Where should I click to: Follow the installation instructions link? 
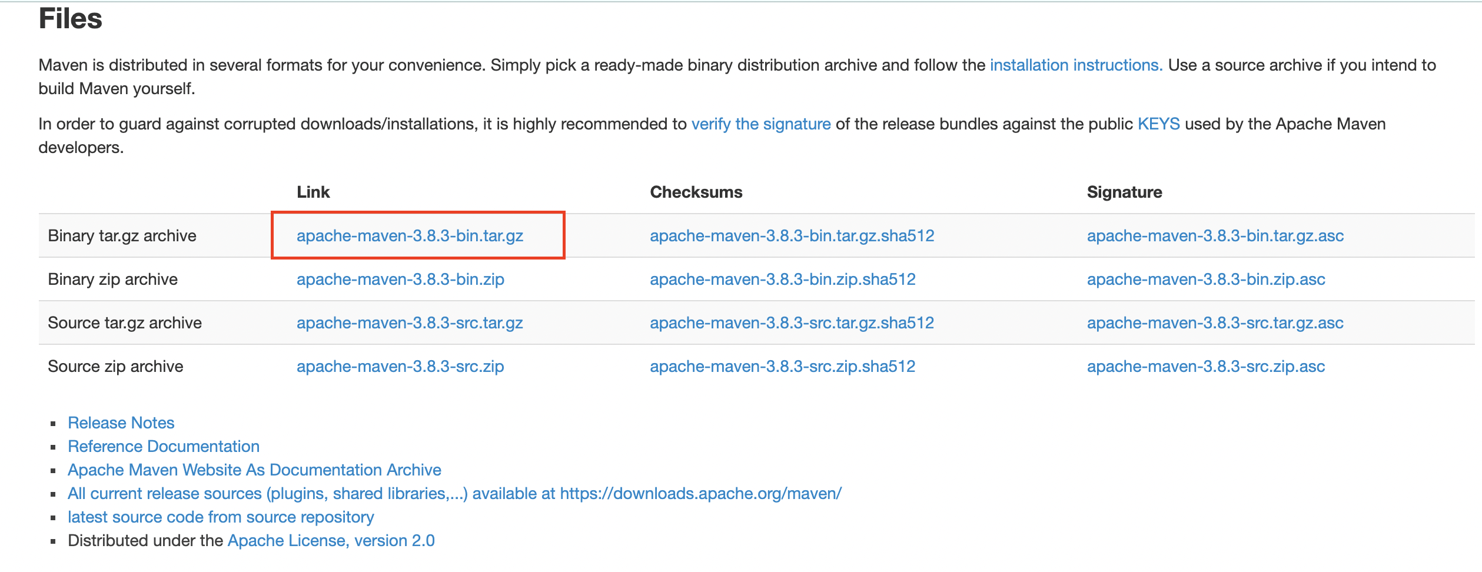[1076, 65]
